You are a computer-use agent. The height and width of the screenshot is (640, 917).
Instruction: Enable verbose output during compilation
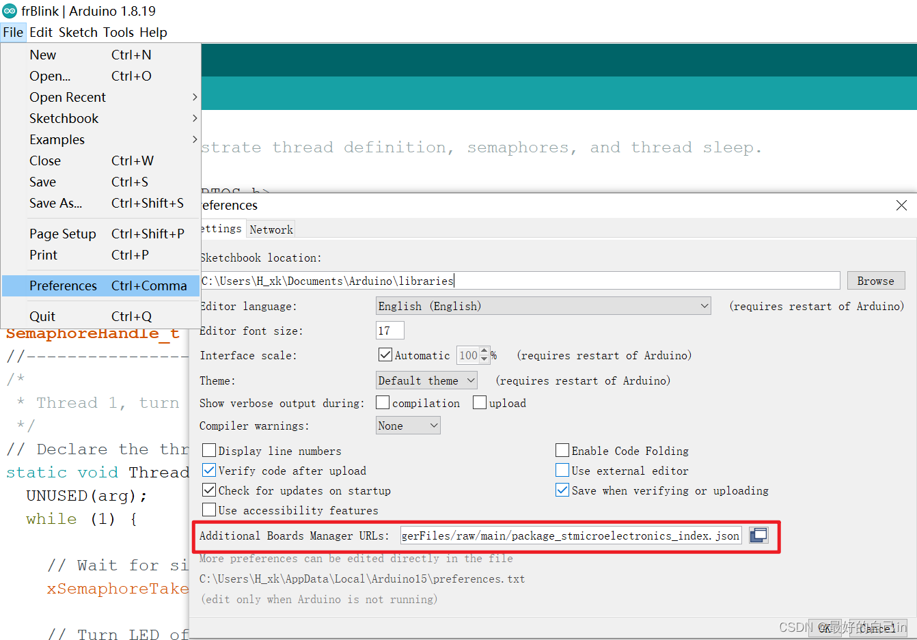[383, 403]
